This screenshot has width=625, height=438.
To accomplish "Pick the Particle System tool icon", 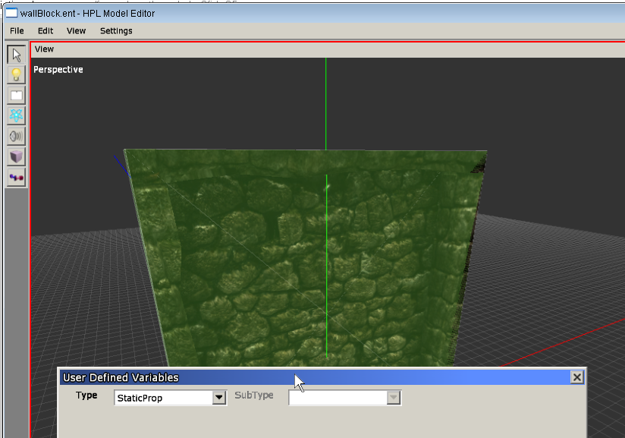I will (x=16, y=115).
